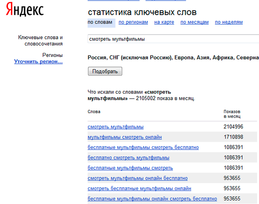Screen dimensions: 259x204
Task: Open 'бесплатные мультфильмы смотреть бесплатно' link
Action: (143, 148)
